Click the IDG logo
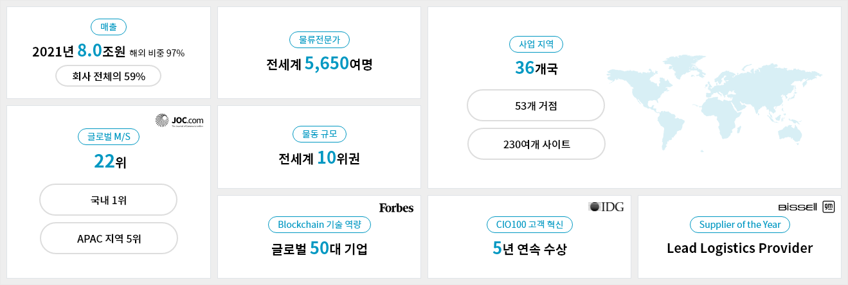The image size is (848, 285). (606, 207)
